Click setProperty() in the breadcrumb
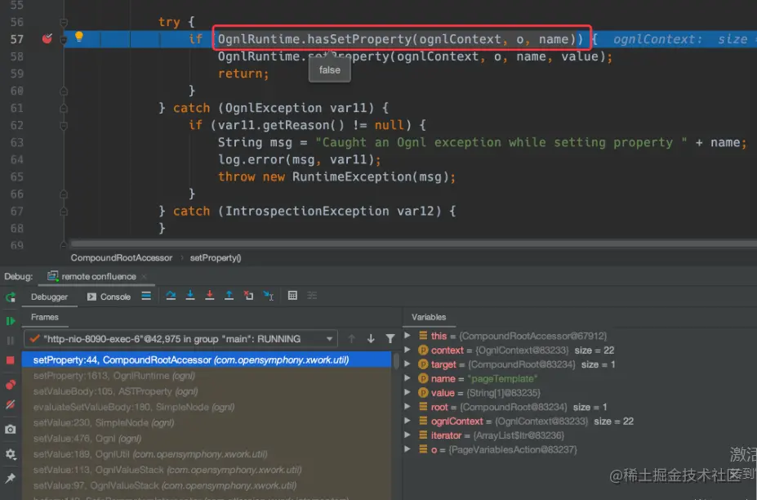This screenshot has height=500, width=757. (216, 257)
